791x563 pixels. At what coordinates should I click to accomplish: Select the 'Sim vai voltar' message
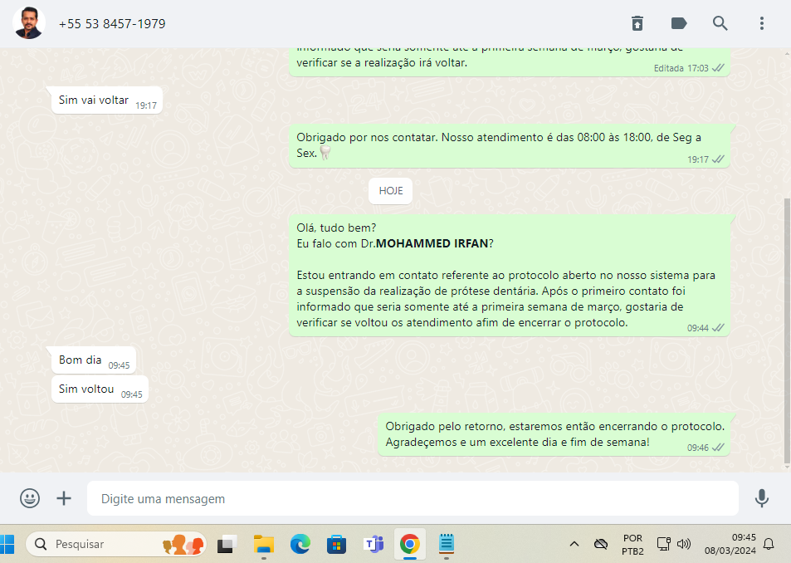[x=106, y=100]
